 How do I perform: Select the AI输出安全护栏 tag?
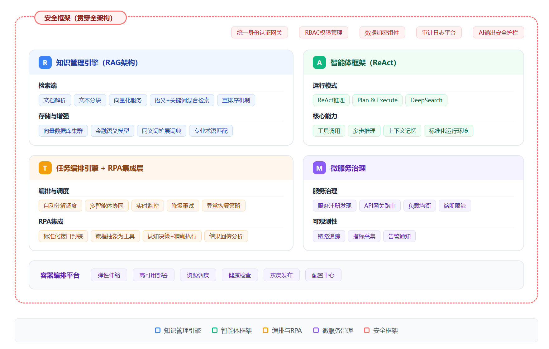point(499,32)
